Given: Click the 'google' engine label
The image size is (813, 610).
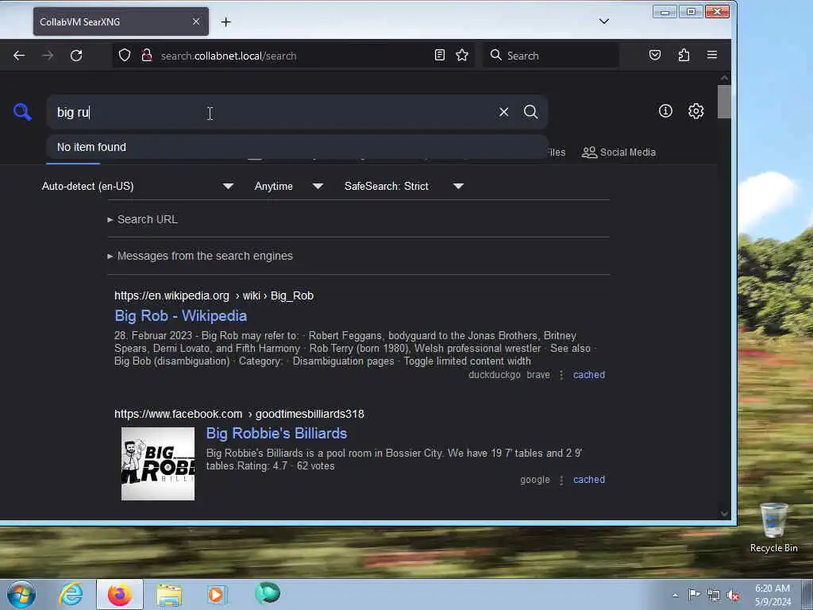Looking at the screenshot, I should (x=535, y=479).
